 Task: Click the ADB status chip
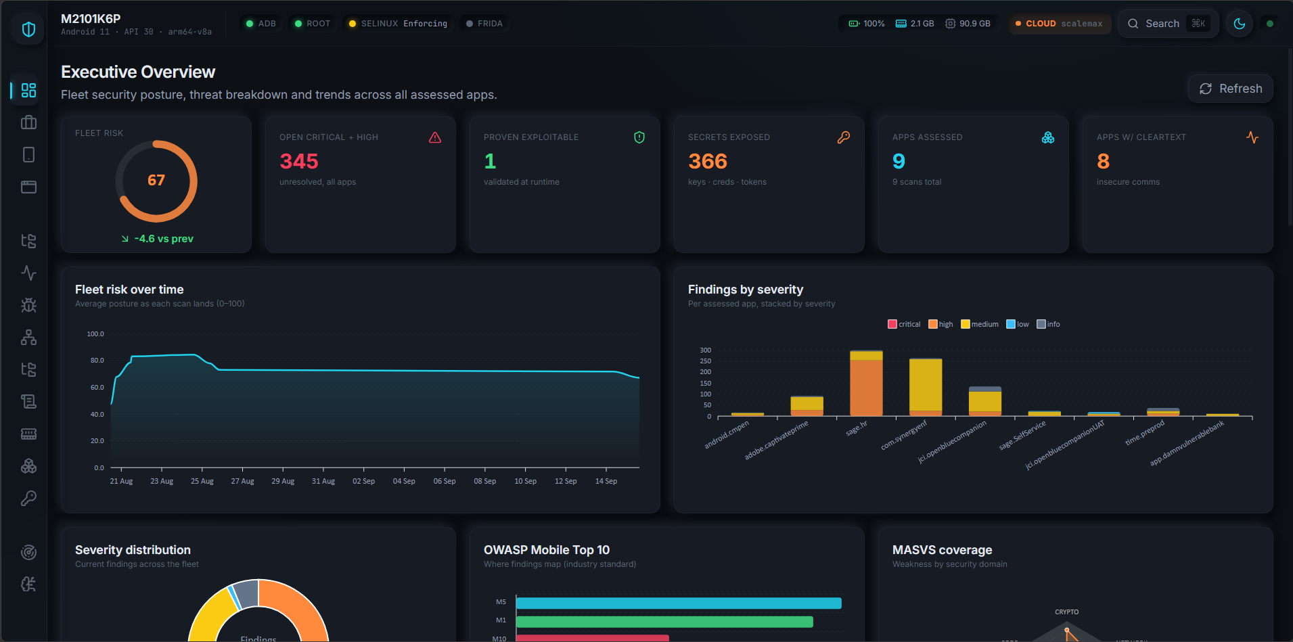(261, 24)
